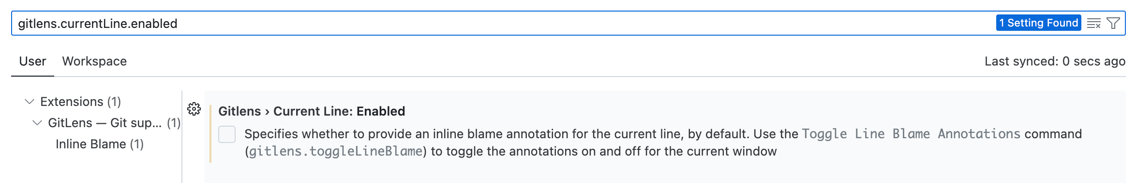The height and width of the screenshot is (183, 1137).
Task: Click the Gitlens › Current Line: Enabled title
Action: [x=312, y=111]
